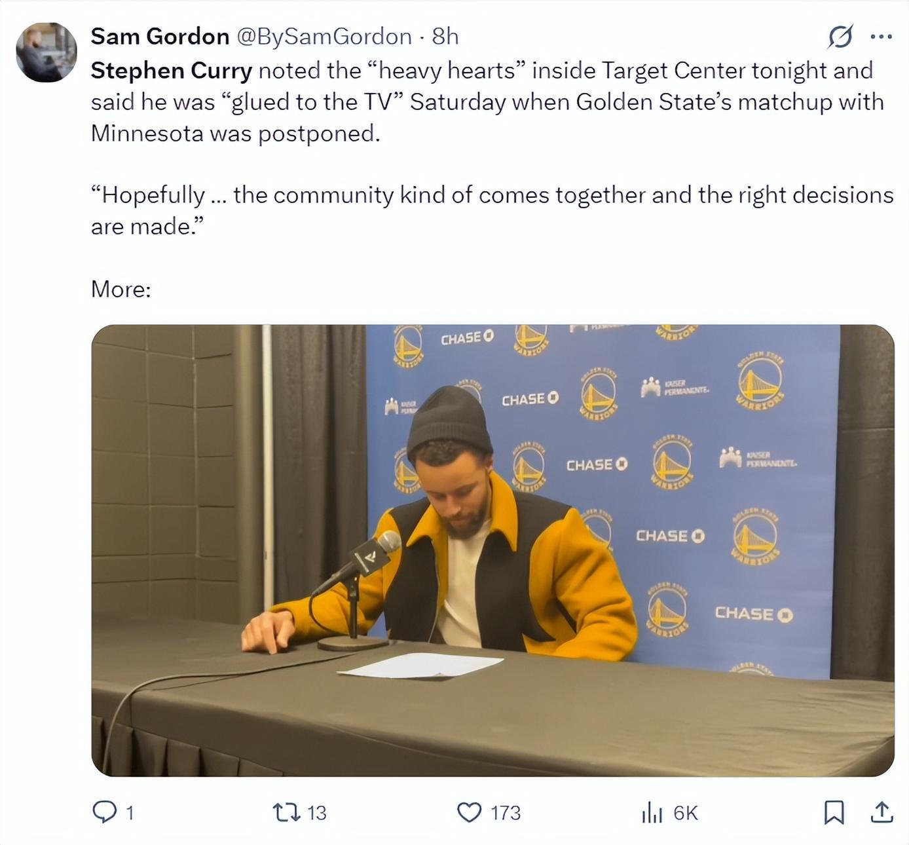This screenshot has width=909, height=845.
Task: Open the three-dot more options menu
Action: click(881, 37)
